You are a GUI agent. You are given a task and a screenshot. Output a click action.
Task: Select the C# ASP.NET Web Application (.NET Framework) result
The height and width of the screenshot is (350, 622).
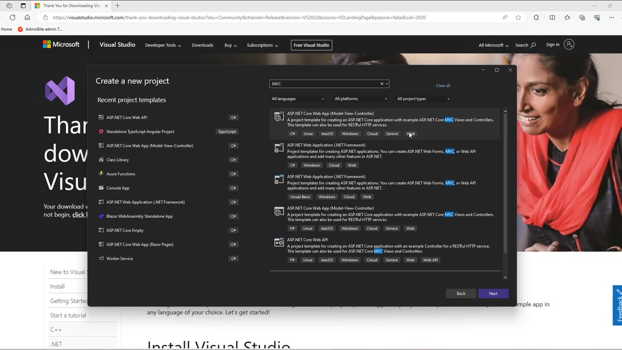click(x=385, y=155)
